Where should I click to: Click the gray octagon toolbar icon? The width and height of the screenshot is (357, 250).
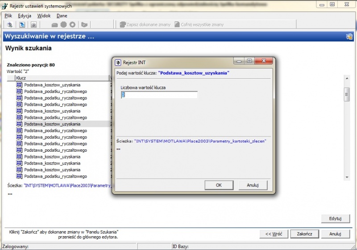(x=63, y=24)
